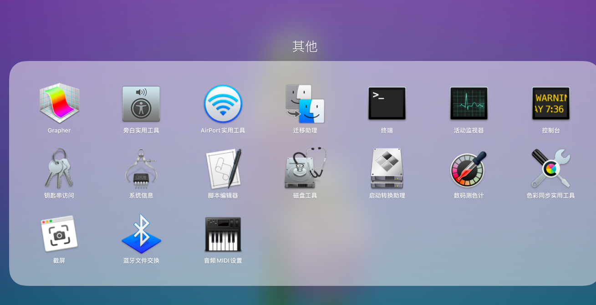This screenshot has height=305, width=596.
Task: Click the "终端" label text
Action: [387, 131]
